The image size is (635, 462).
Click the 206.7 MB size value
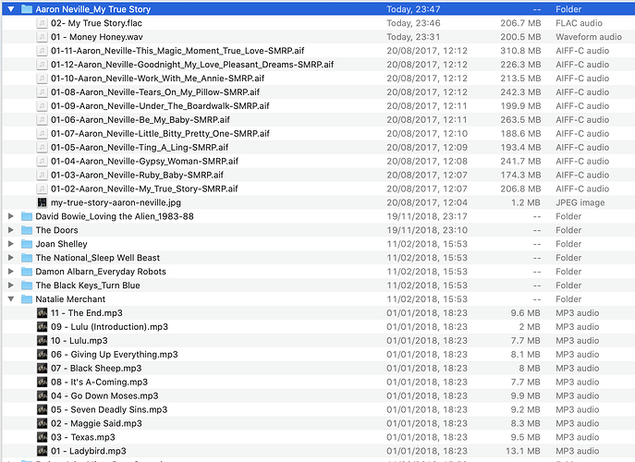[x=520, y=23]
